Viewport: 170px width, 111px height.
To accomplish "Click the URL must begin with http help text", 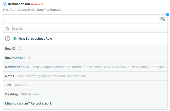I will [32, 10].
